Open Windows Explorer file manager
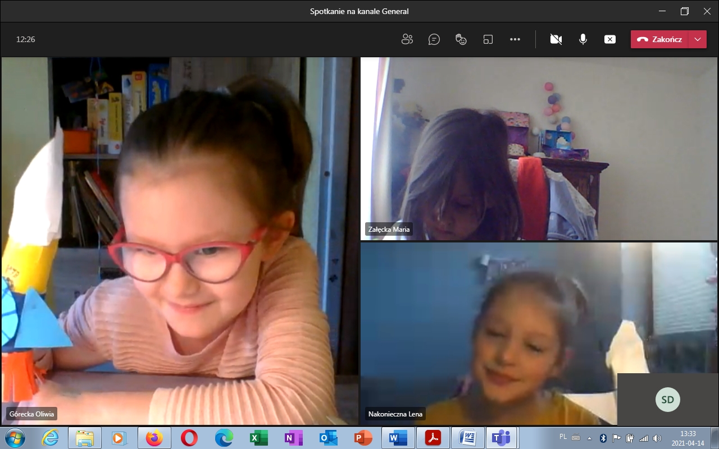The height and width of the screenshot is (449, 719). point(84,438)
